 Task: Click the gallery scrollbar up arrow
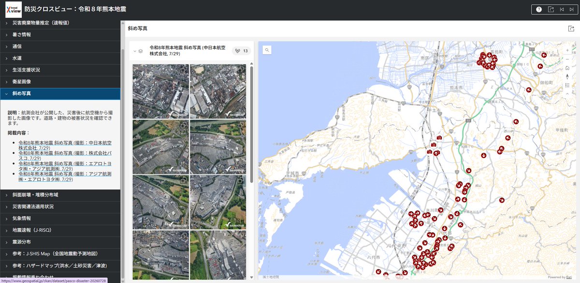point(251,64)
